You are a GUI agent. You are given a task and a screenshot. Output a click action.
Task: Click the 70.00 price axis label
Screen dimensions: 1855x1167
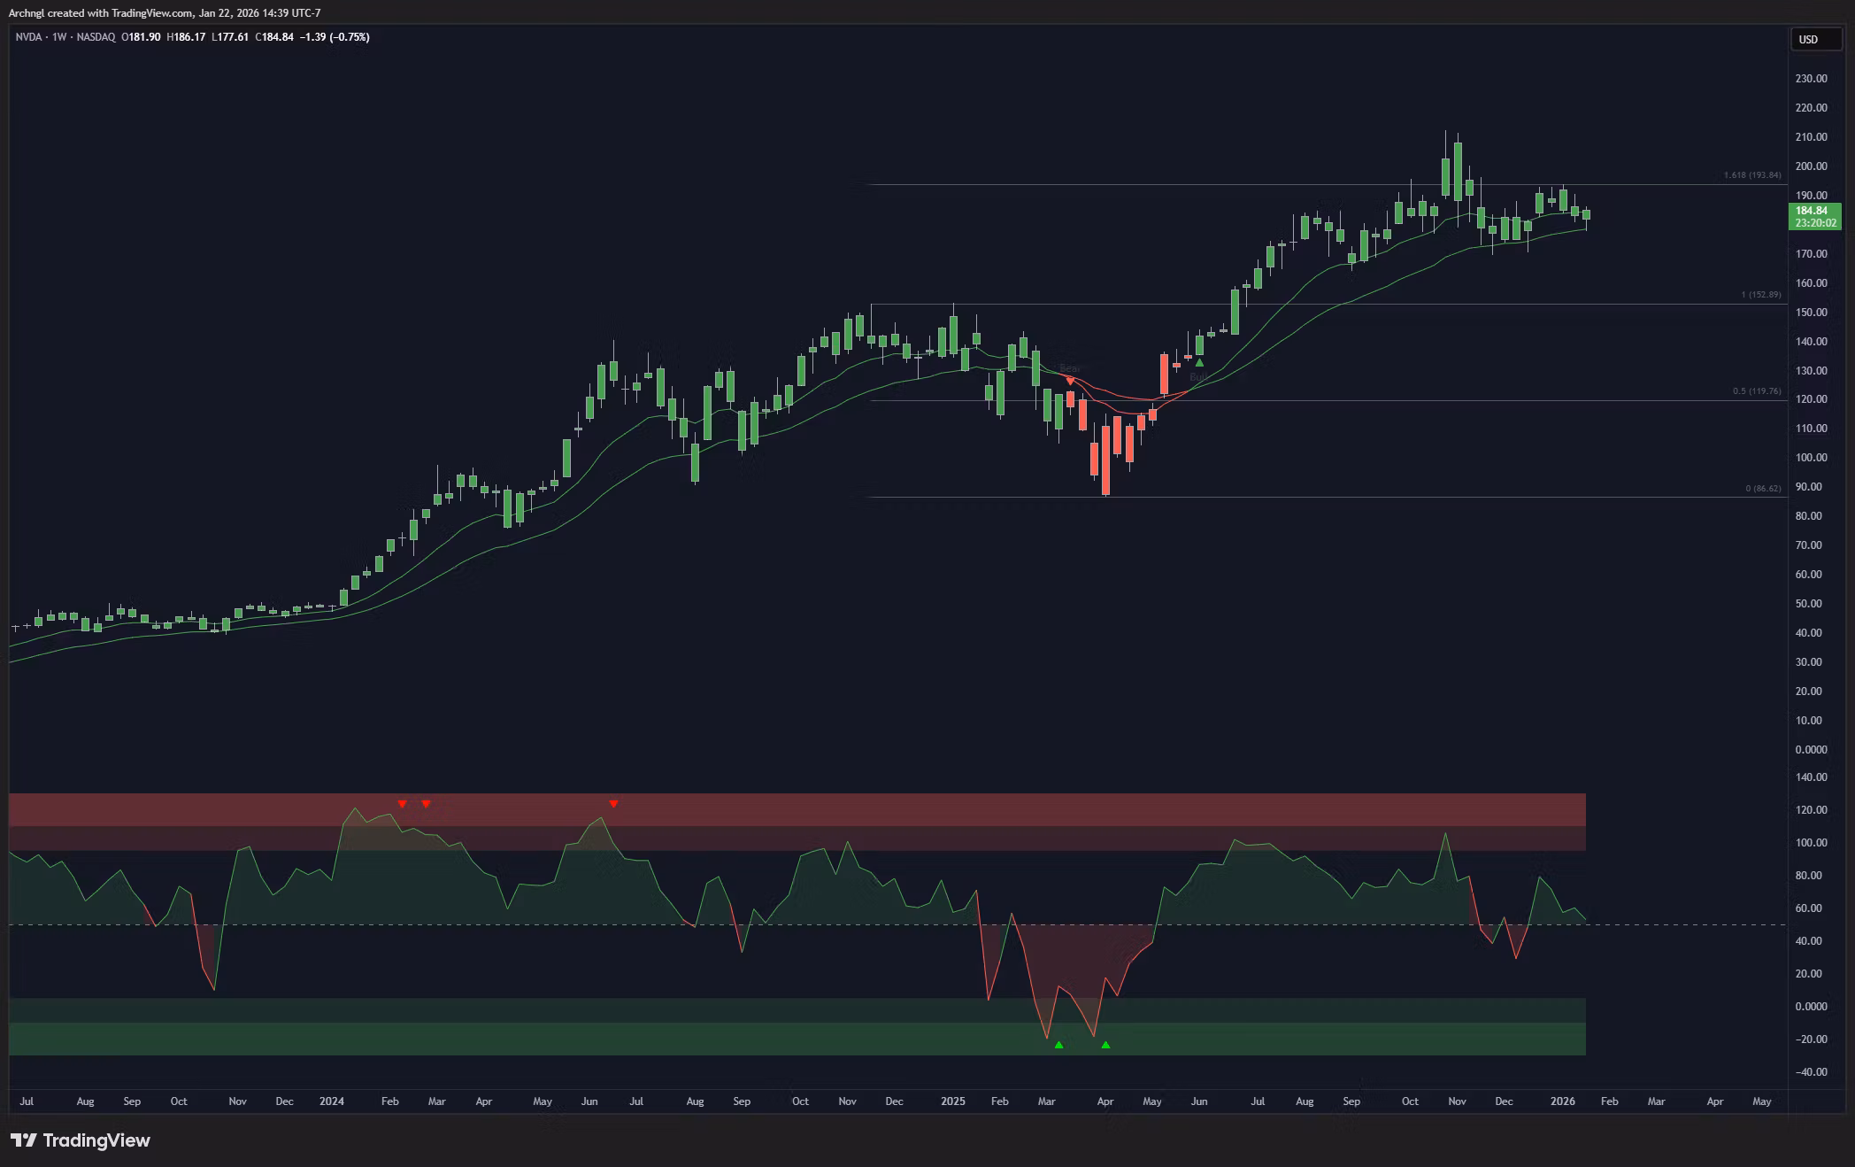[1809, 545]
